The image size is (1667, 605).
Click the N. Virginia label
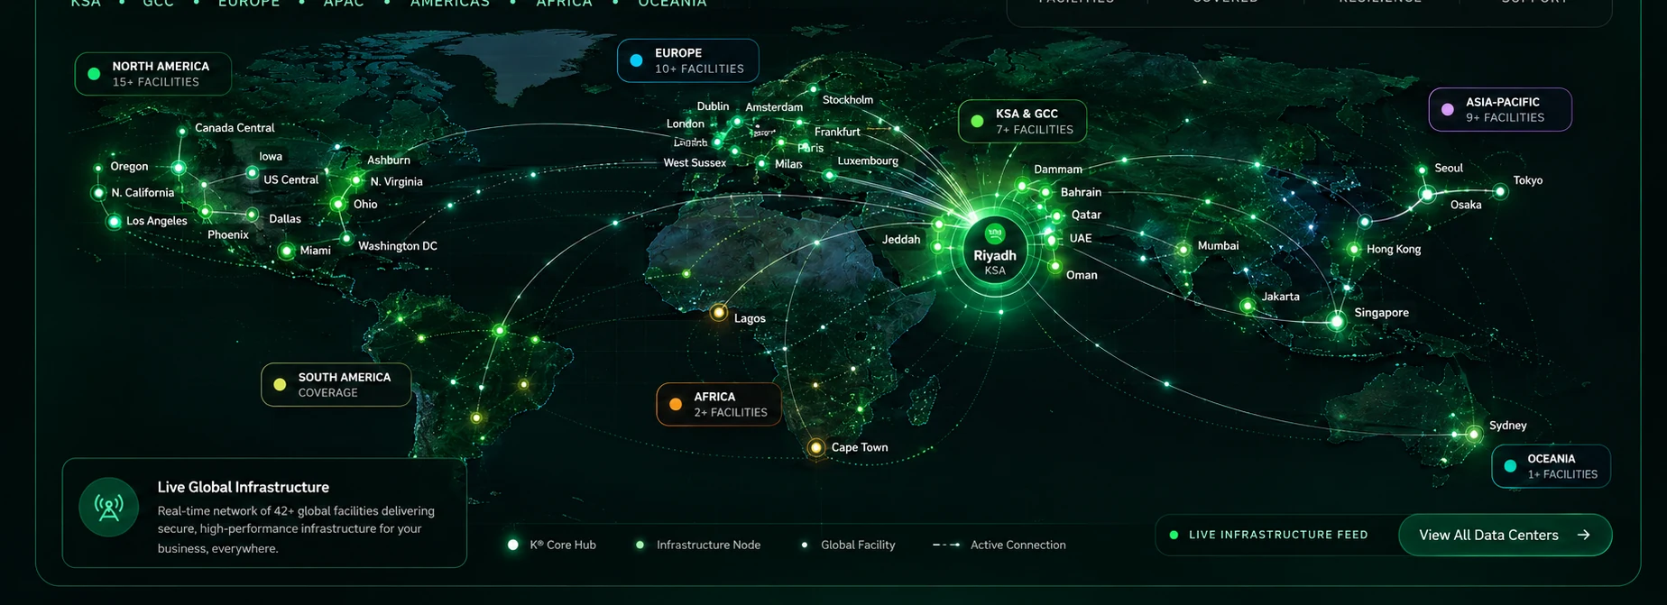click(396, 181)
